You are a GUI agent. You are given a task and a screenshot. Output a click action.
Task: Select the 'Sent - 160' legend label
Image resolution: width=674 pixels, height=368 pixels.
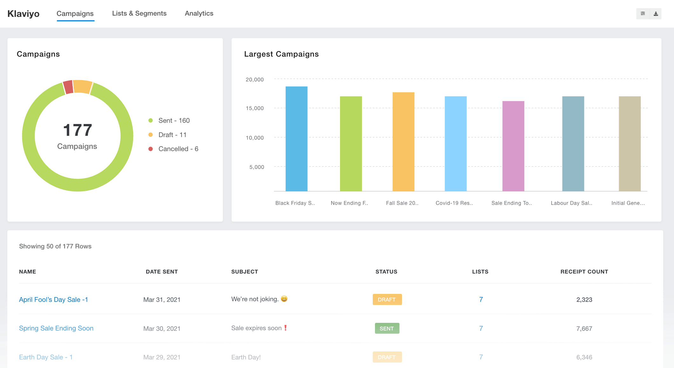[174, 121]
